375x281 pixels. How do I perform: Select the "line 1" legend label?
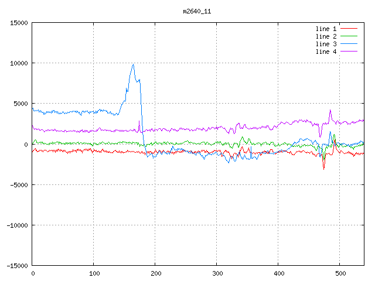click(326, 29)
